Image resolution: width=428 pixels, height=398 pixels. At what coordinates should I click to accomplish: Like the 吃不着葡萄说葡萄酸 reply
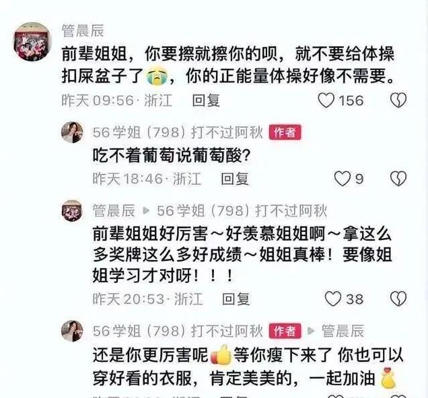pos(342,179)
